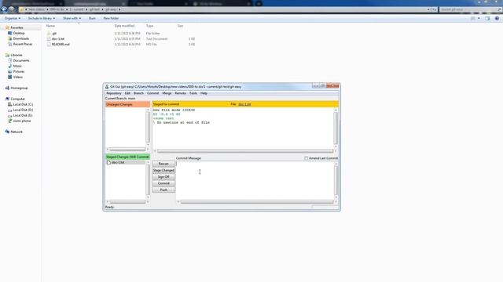Click the Push button
This screenshot has width=503, height=282.
point(163,190)
